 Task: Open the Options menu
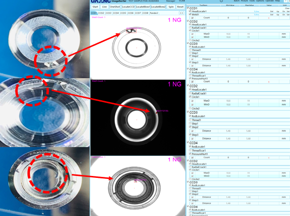click(x=260, y=1)
